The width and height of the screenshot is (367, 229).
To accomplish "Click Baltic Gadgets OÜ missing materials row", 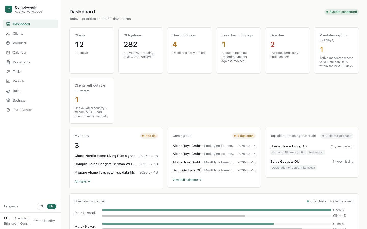I will pos(312,165).
